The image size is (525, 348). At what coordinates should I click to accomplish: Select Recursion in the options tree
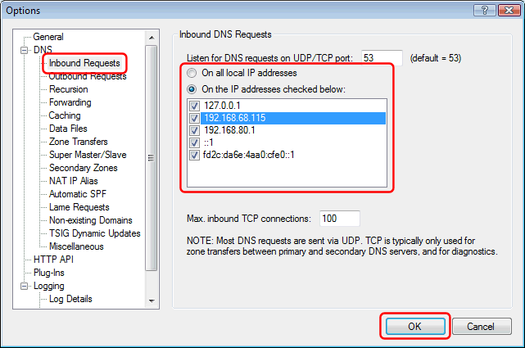click(x=68, y=89)
